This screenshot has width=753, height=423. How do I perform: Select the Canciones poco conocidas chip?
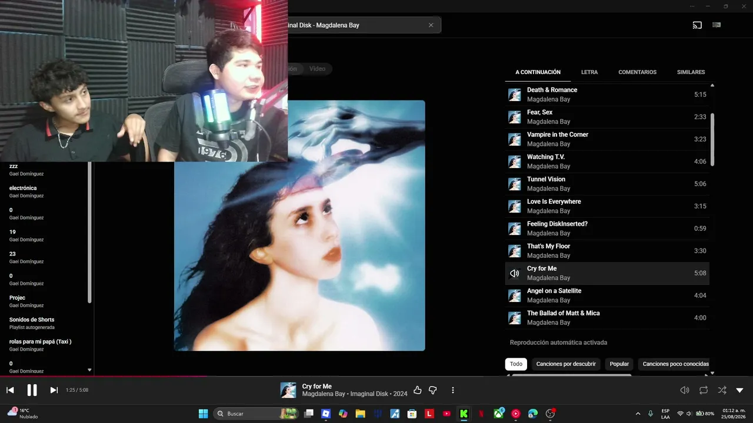pyautogui.click(x=675, y=364)
